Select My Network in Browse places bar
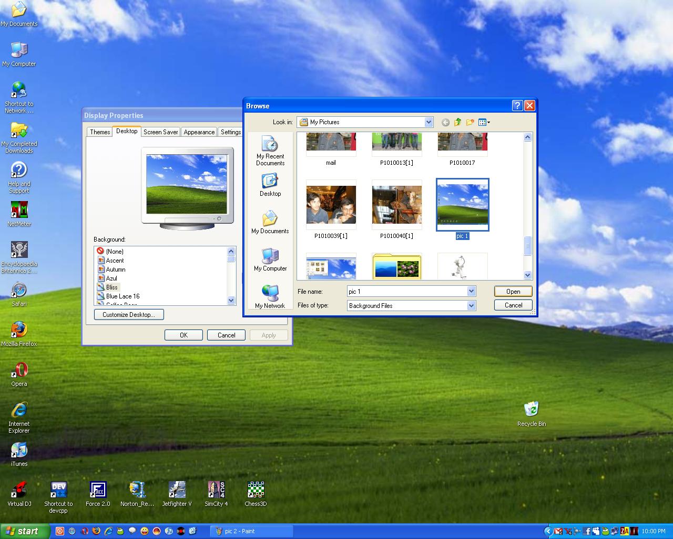Screen dimensions: 673x539 tap(270, 296)
